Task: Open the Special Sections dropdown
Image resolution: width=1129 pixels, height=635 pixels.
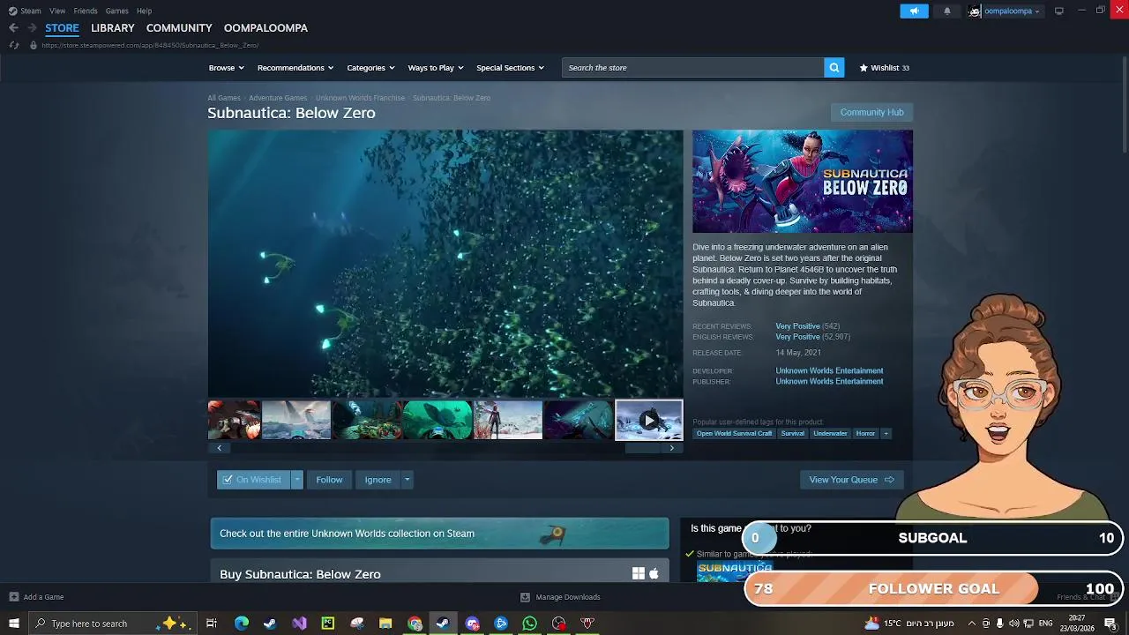Action: [510, 68]
